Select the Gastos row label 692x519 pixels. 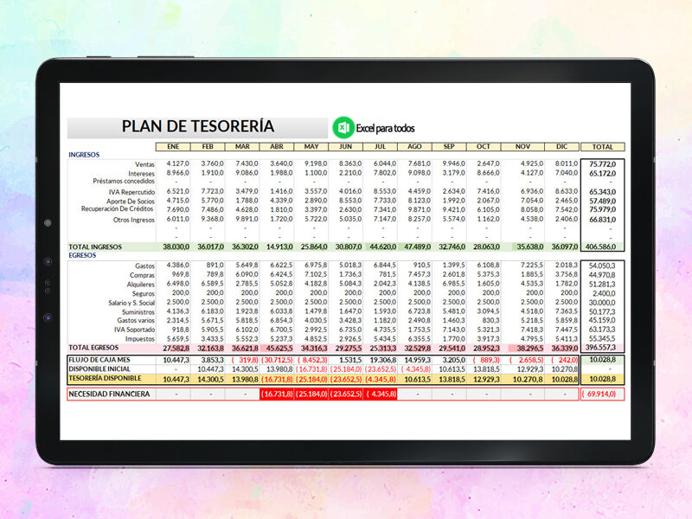pyautogui.click(x=144, y=266)
